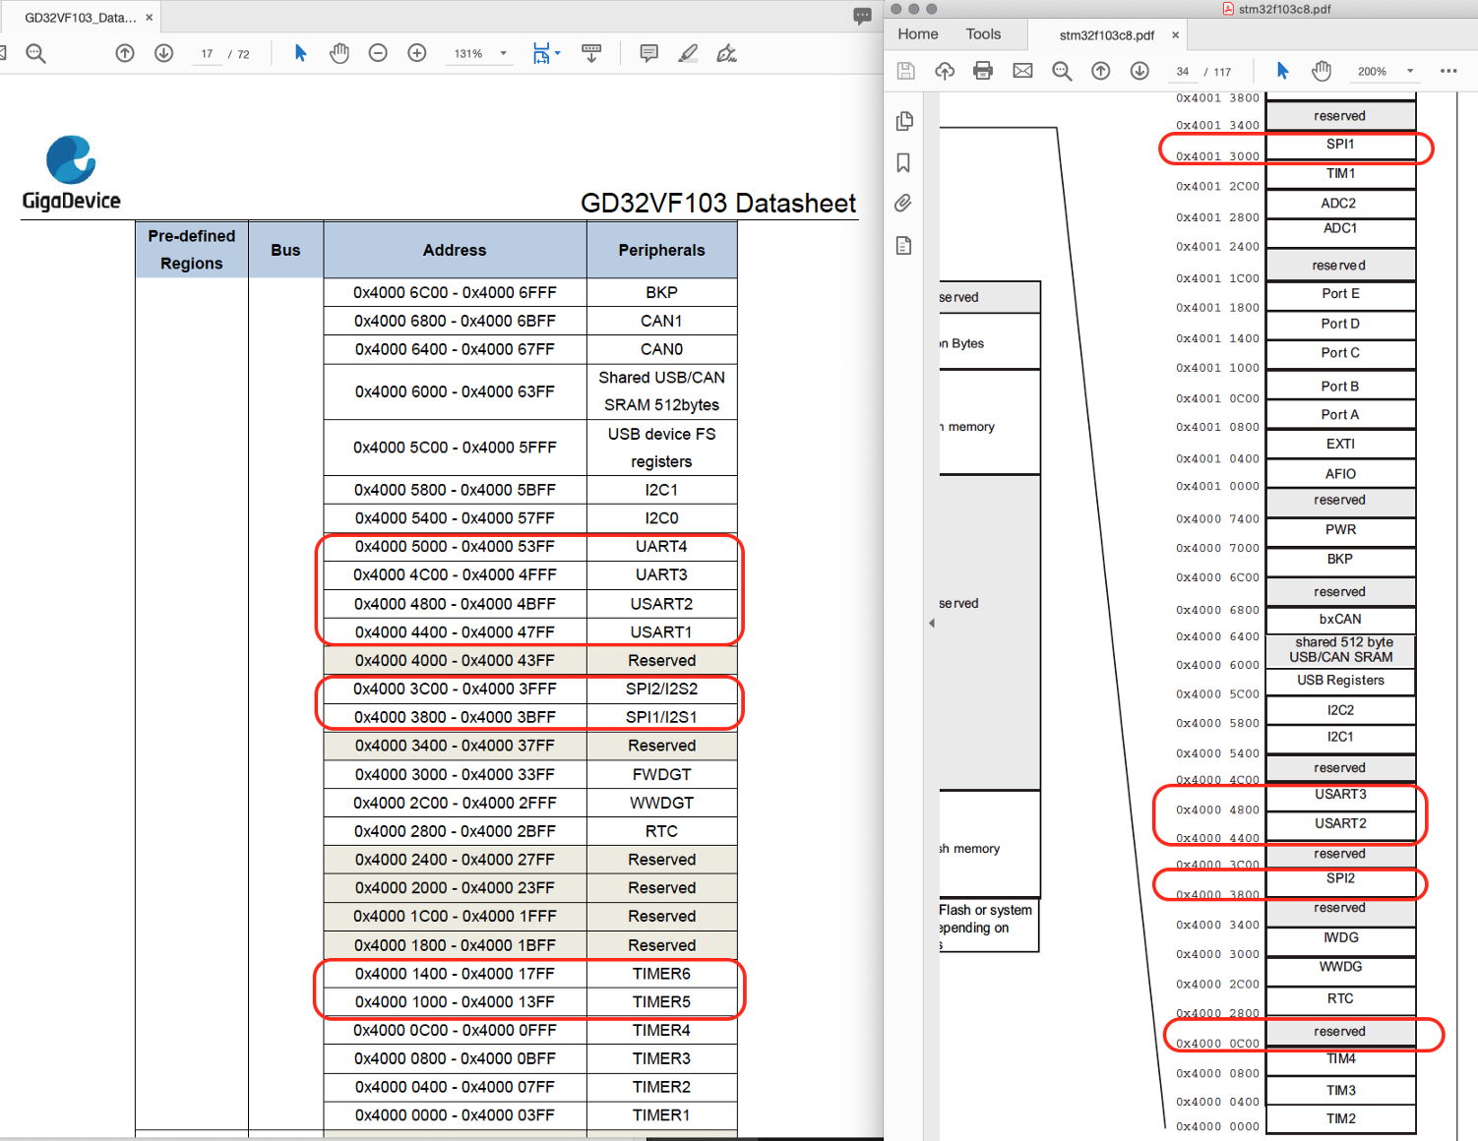Expand the fit page width options dropdown
Viewport: 1478px width, 1141px height.
click(558, 53)
